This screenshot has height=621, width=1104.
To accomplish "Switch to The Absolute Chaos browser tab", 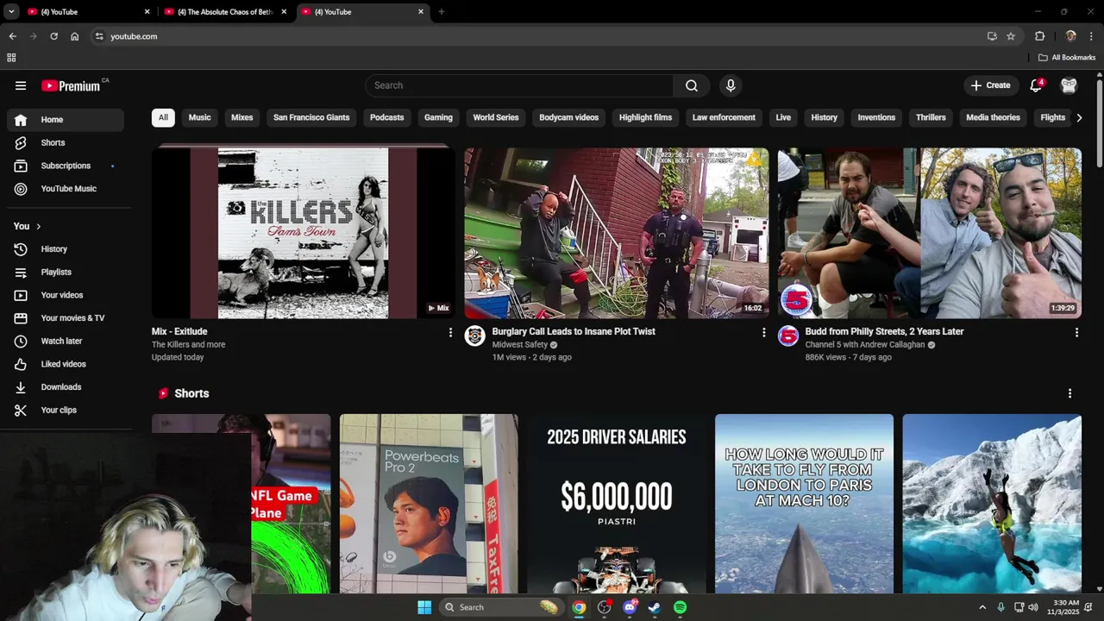I will point(226,12).
